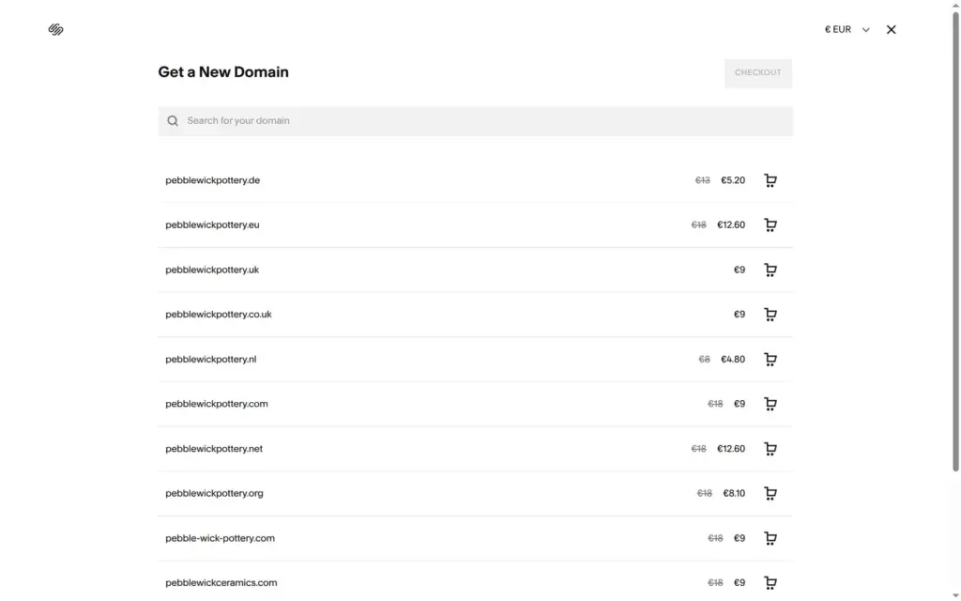The image size is (961, 601).
Task: Click the vertical page scrollbar
Action: pyautogui.click(x=955, y=242)
